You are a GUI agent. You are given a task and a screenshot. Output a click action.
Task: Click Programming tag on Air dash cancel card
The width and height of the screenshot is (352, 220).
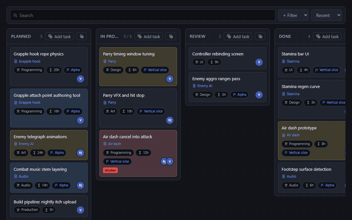click(x=119, y=153)
